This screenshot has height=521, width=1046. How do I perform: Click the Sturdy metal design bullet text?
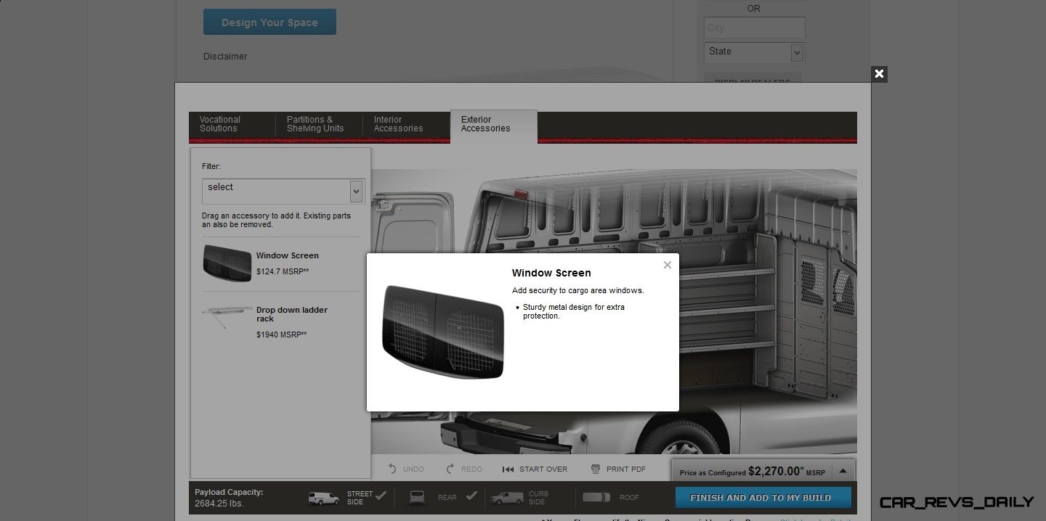point(573,311)
